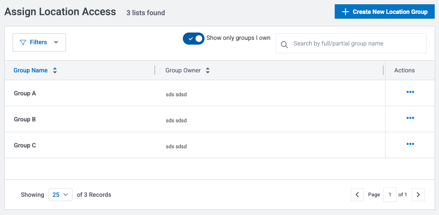This screenshot has height=215, width=439.
Task: Click the search magnifier icon
Action: 284,44
